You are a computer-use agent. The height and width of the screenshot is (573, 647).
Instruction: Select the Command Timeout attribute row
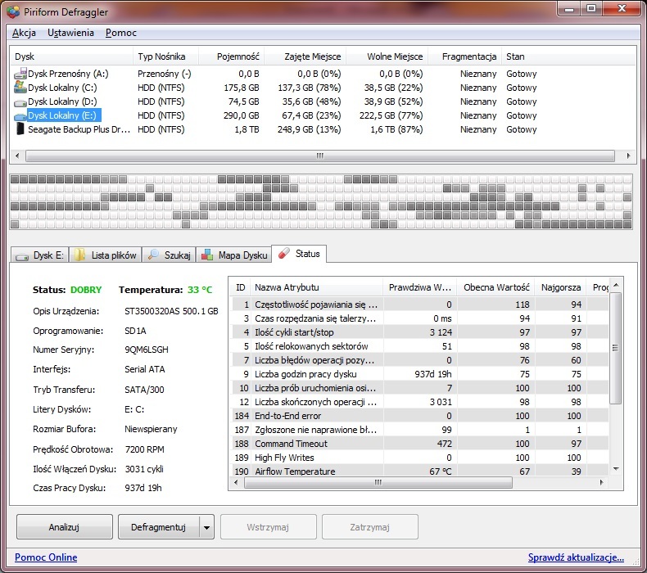tap(419, 444)
